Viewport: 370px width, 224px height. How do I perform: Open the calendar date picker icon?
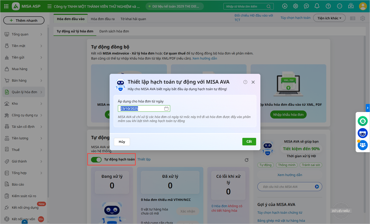pyautogui.click(x=166, y=108)
